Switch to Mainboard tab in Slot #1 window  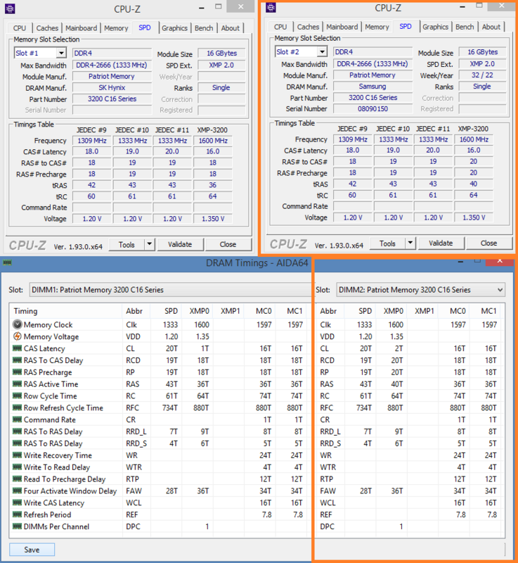pyautogui.click(x=81, y=28)
